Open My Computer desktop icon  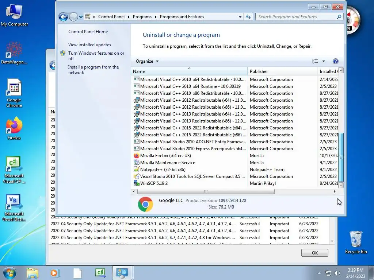[14, 15]
